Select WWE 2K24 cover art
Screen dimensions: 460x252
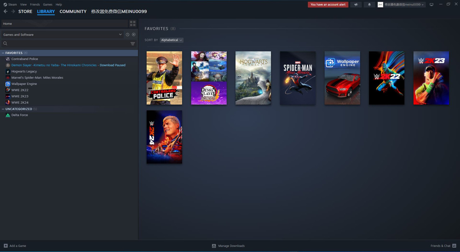(x=164, y=137)
